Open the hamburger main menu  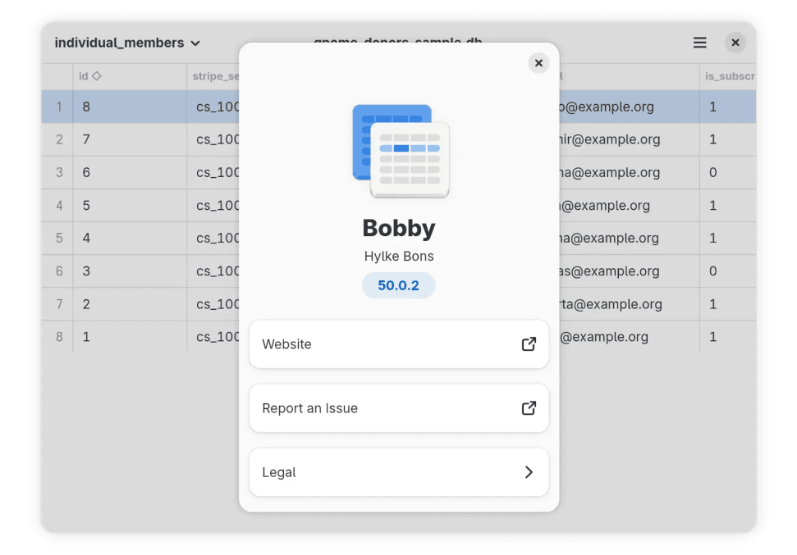[699, 43]
